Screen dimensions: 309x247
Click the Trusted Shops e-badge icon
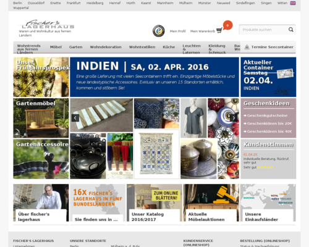[x=158, y=31]
